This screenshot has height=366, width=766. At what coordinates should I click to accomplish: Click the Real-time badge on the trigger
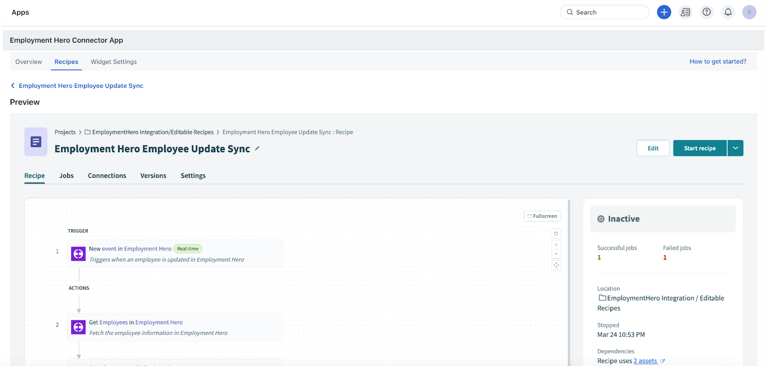click(x=188, y=249)
